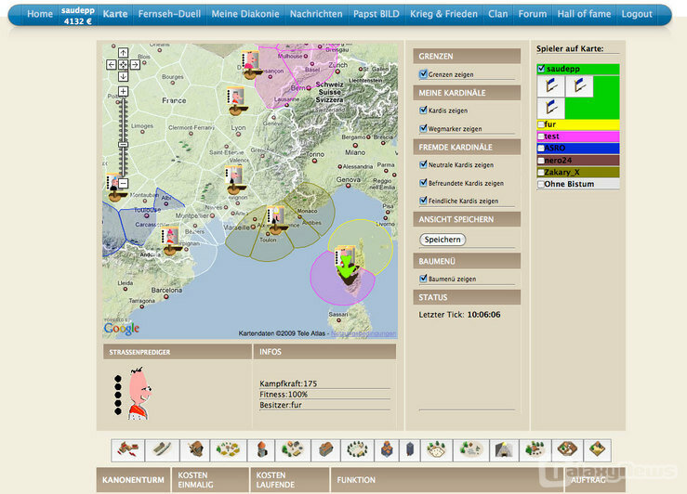Select the cardinal marker near Valence and Avignon

coord(235,180)
